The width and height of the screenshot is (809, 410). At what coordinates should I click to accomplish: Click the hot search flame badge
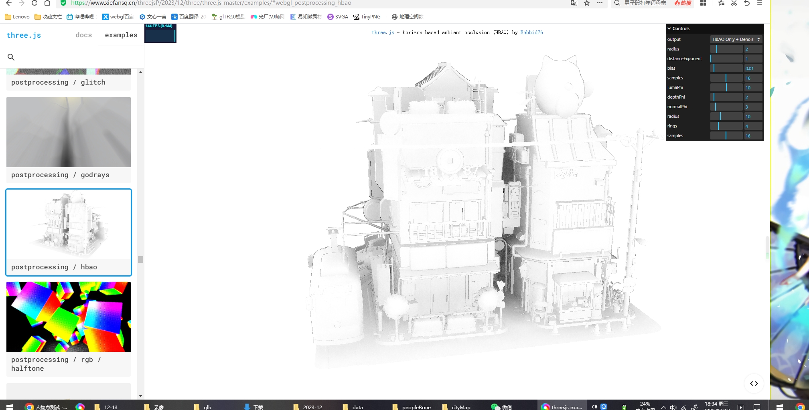click(683, 3)
